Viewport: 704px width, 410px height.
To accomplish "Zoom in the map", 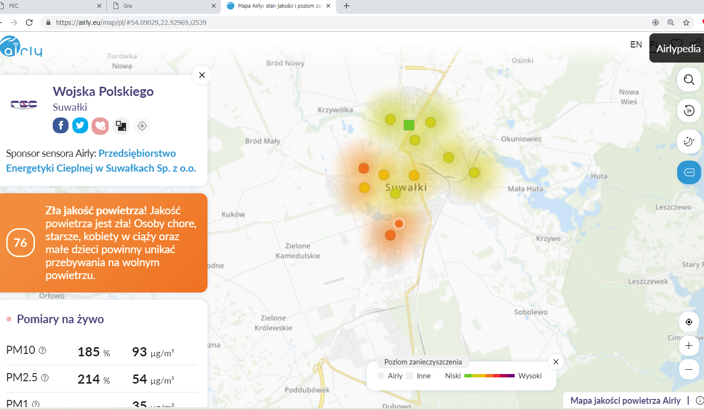I will point(689,346).
